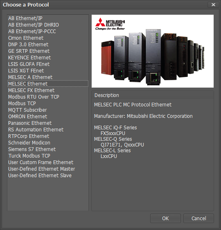Click 'FX5xxxCPU' text
Screen dimensions: 221x230
click(x=113, y=133)
